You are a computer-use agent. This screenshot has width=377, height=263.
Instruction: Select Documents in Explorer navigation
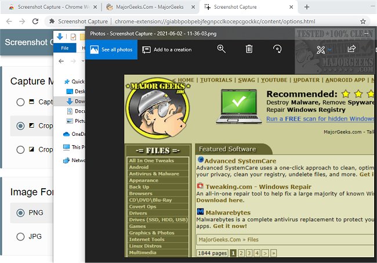[75, 111]
